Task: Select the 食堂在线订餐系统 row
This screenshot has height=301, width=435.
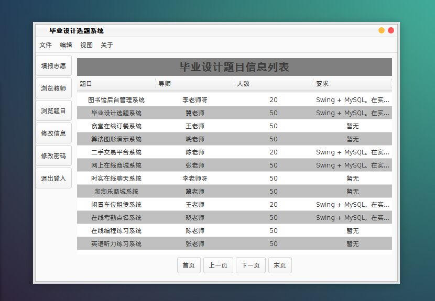Action: pos(234,126)
